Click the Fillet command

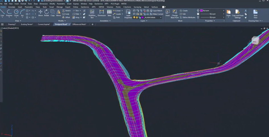tap(76, 14)
